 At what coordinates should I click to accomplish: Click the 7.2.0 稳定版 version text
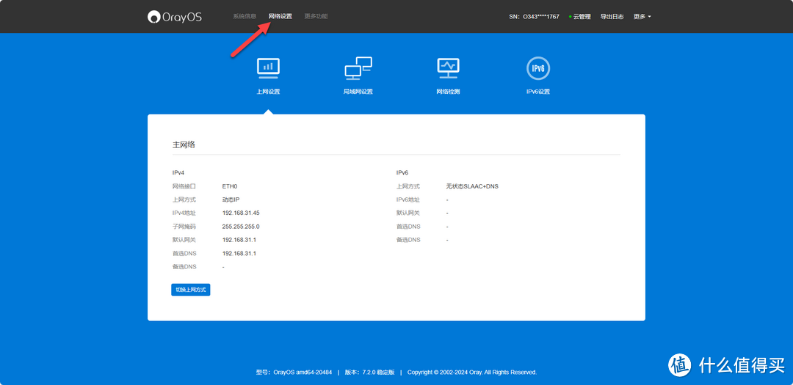378,373
